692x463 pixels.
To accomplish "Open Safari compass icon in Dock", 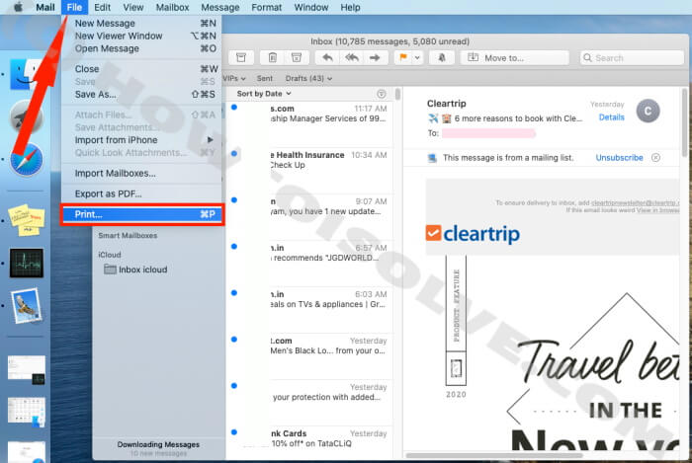I will click(27, 160).
